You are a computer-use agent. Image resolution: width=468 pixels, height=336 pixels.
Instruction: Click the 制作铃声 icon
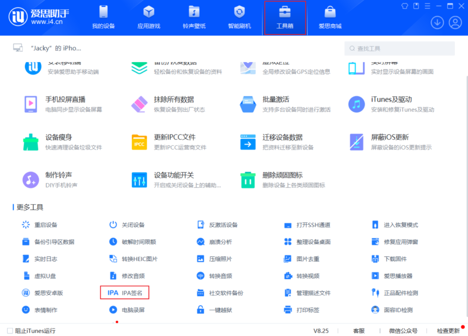(x=31, y=180)
